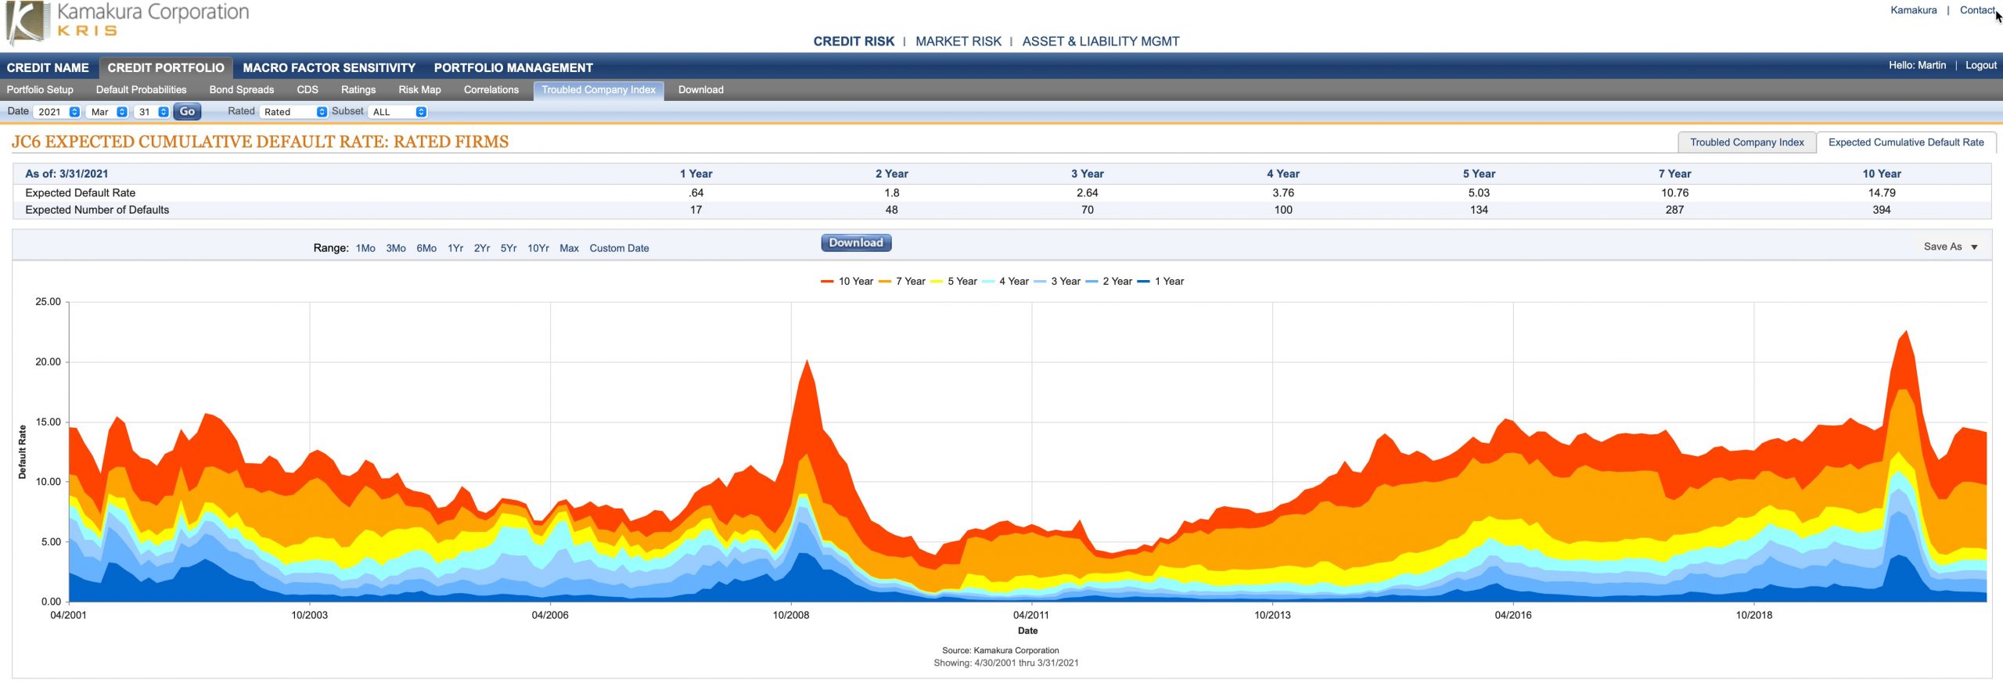Open the Download submenu item
This screenshot has height=683, width=2003.
pyautogui.click(x=700, y=90)
